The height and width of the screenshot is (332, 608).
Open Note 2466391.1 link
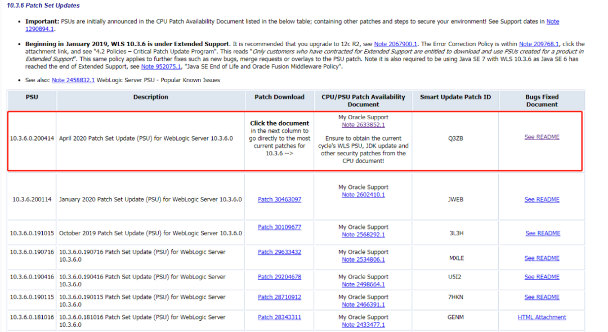(363, 304)
